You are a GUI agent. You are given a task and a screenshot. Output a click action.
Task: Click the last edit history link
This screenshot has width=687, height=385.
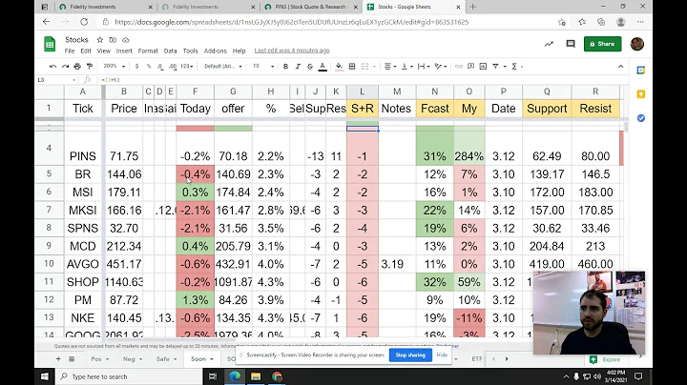tap(292, 51)
